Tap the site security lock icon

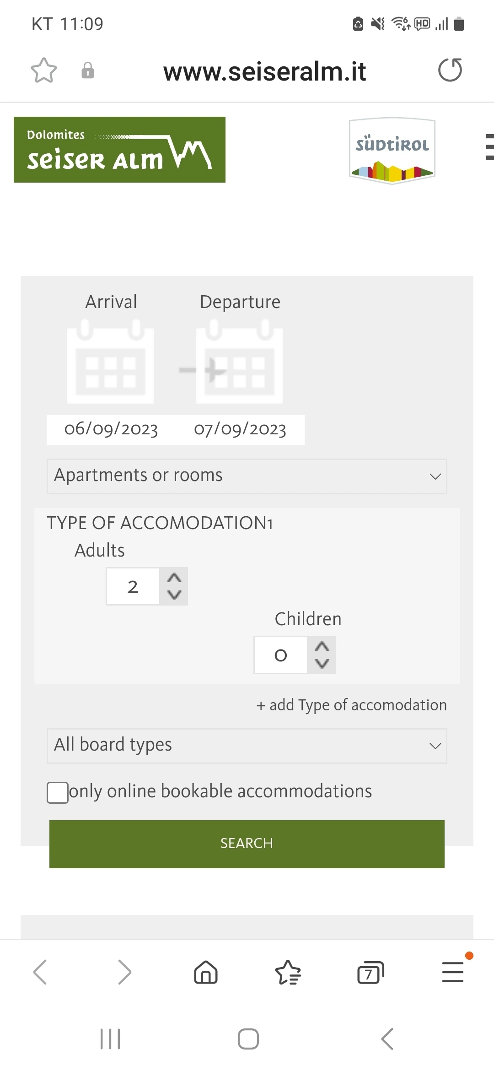click(88, 70)
